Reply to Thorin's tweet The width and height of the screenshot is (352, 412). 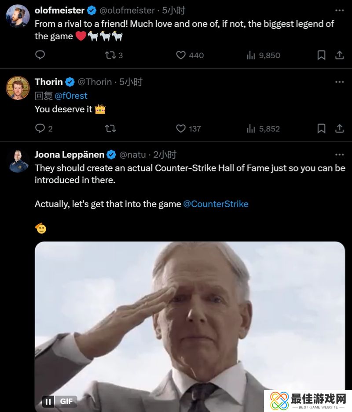pos(40,129)
